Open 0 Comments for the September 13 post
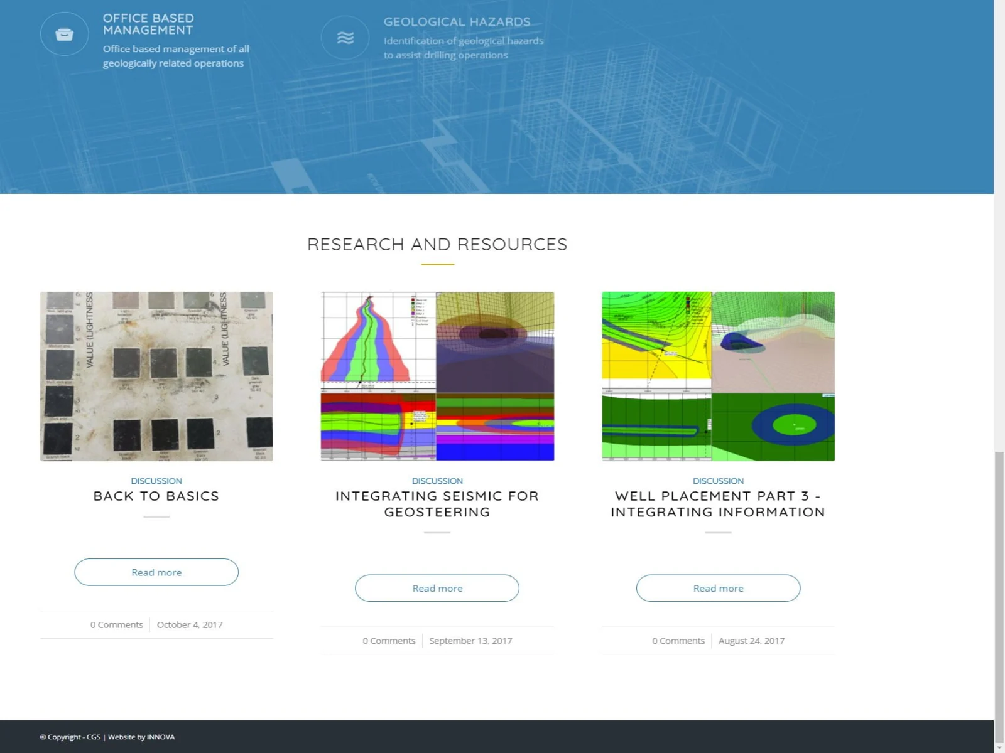The image size is (1005, 753). (389, 641)
